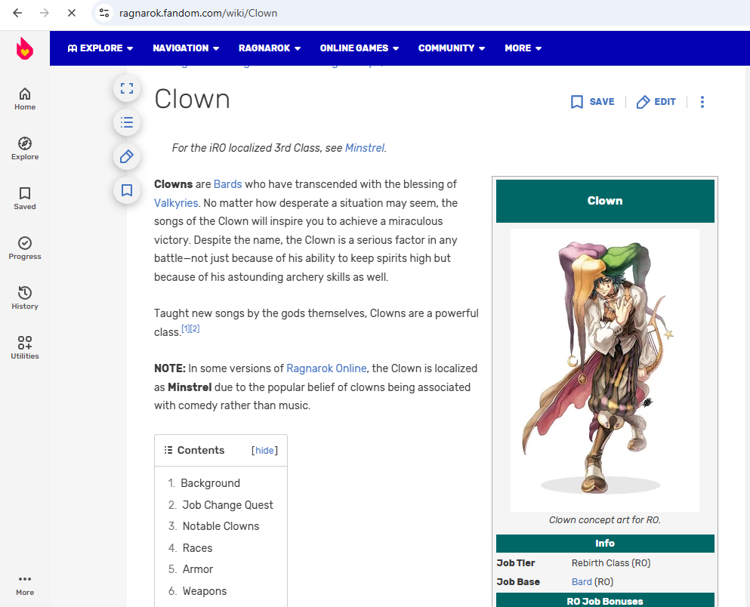Click the Clown concept art image
The image size is (750, 607).
604,370
